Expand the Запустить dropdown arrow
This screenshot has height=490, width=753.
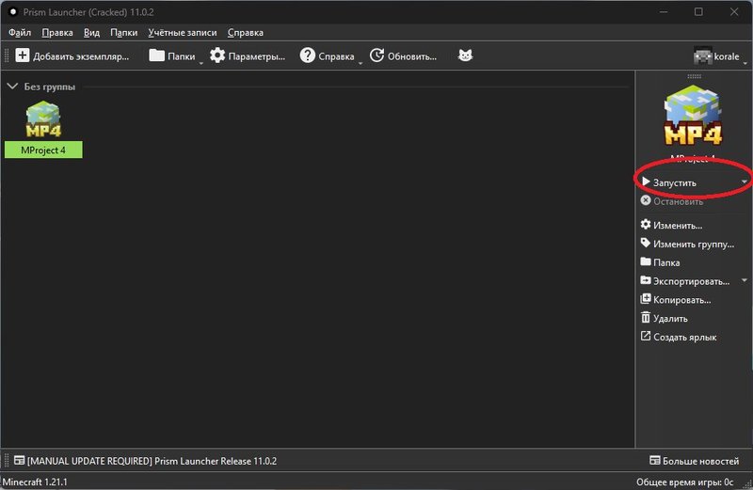[745, 182]
